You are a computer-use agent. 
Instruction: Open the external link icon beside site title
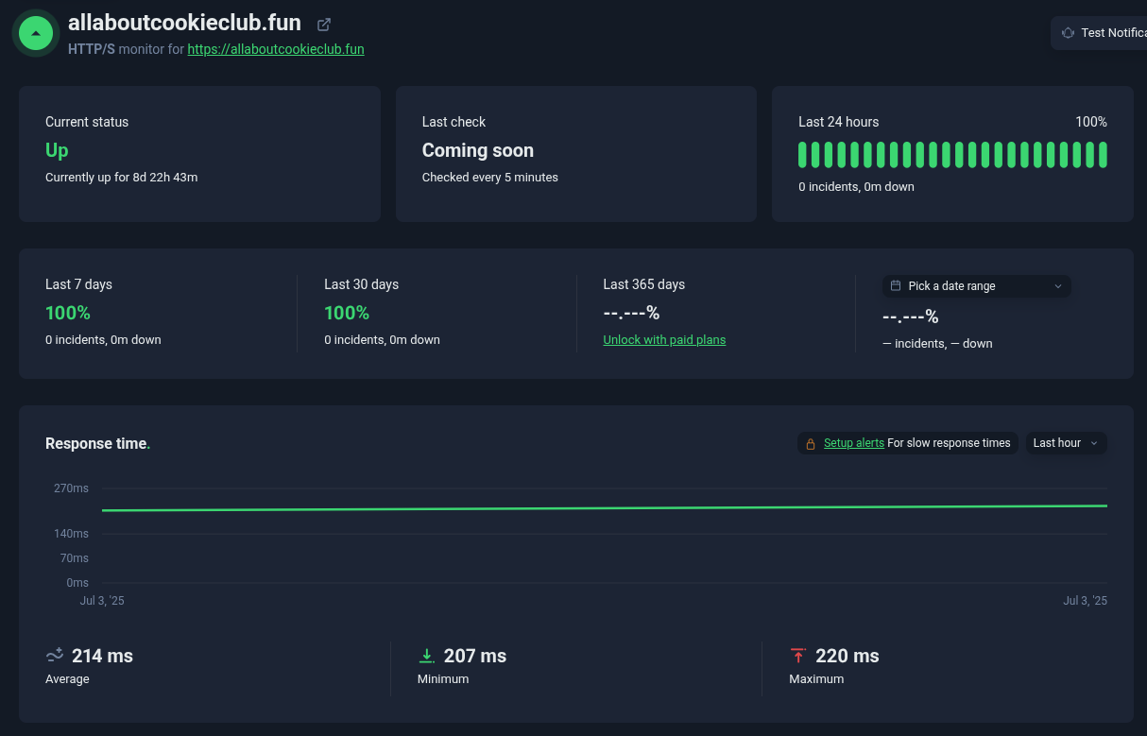[324, 25]
